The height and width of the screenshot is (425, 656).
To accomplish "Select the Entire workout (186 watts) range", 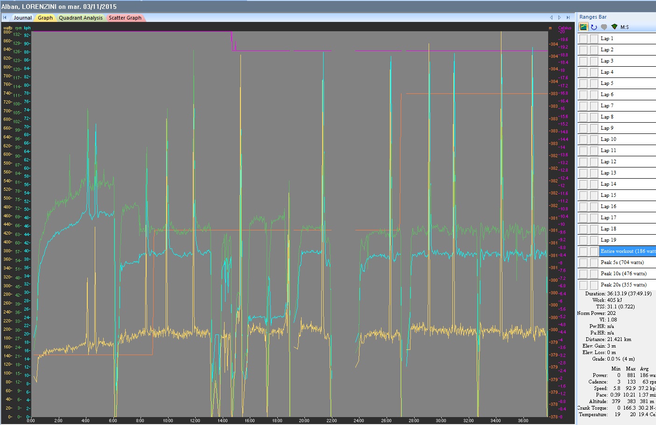I will point(628,251).
